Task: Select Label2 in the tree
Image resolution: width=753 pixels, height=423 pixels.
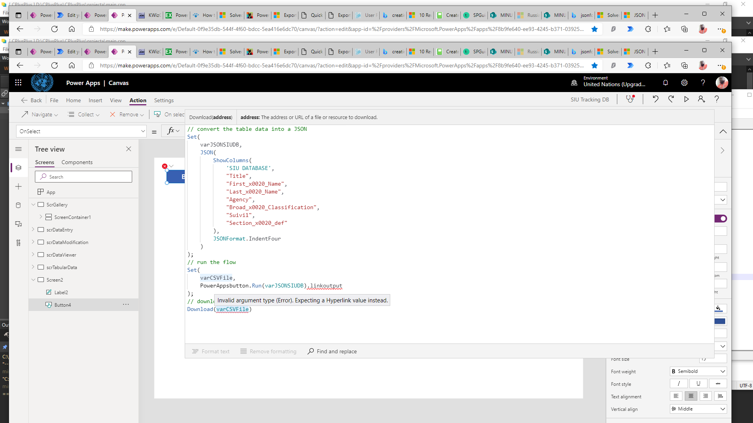Action: click(x=61, y=292)
